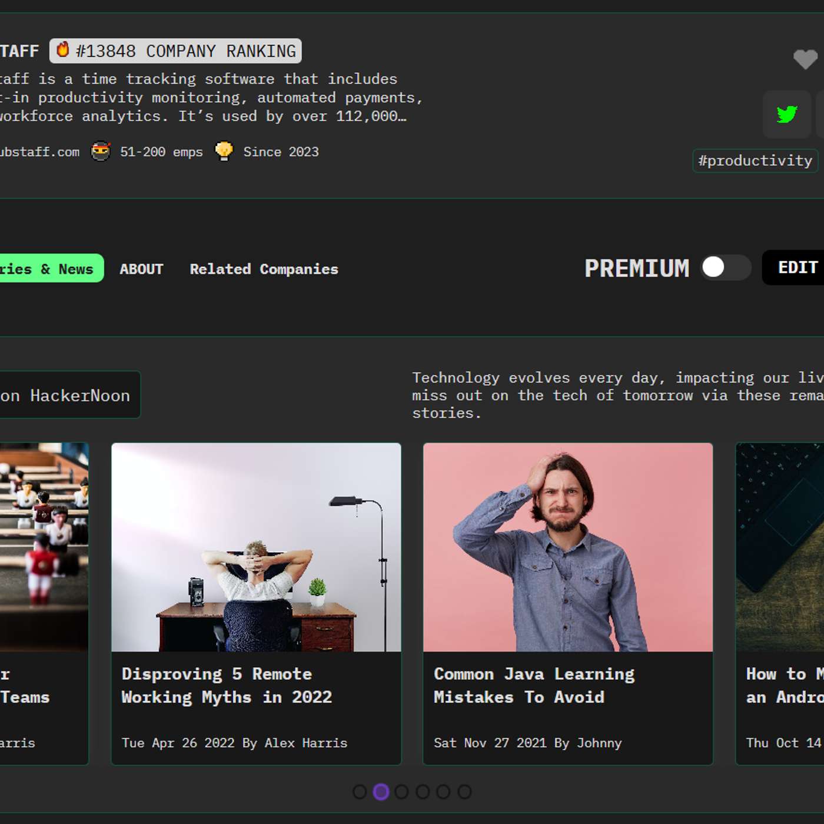Select the fifth carousel dot
The width and height of the screenshot is (824, 824).
coord(444,792)
